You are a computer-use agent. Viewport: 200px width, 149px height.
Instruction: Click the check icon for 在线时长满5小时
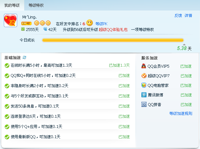[7, 65]
